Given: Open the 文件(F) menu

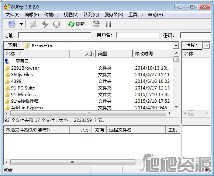Looking at the screenshot, I should coord(13,15).
